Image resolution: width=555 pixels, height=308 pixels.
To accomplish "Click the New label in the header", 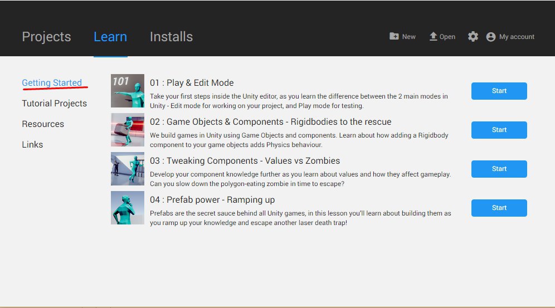I will point(409,37).
